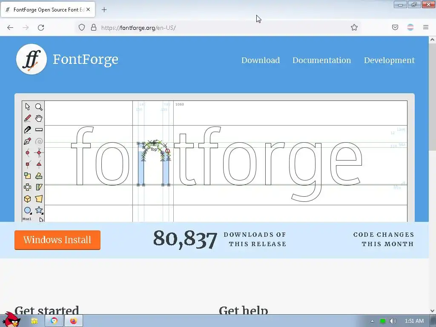Open the volume speaker control
This screenshot has width=436, height=327.
pos(393,321)
